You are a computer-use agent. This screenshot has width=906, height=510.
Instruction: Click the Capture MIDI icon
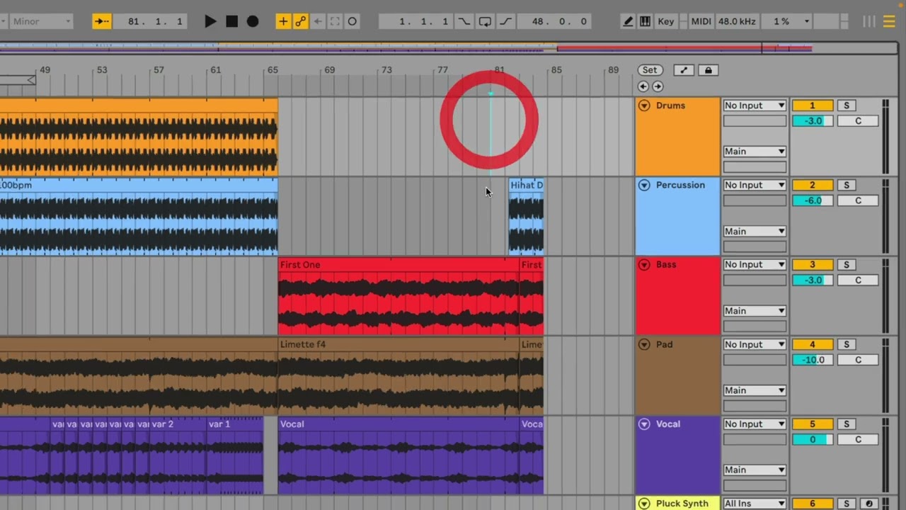click(x=335, y=21)
